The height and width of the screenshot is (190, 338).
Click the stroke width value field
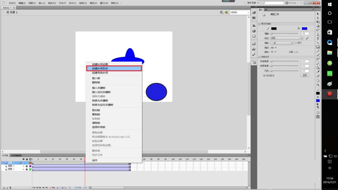(305, 33)
